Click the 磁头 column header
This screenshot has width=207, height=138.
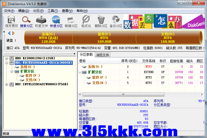point(190,61)
